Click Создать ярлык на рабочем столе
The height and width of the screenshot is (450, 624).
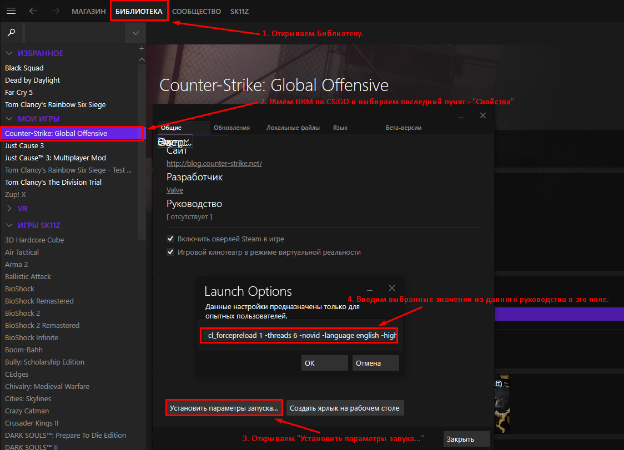coord(345,408)
